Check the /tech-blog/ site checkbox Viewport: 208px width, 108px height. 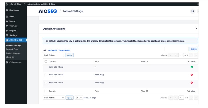click(46, 83)
